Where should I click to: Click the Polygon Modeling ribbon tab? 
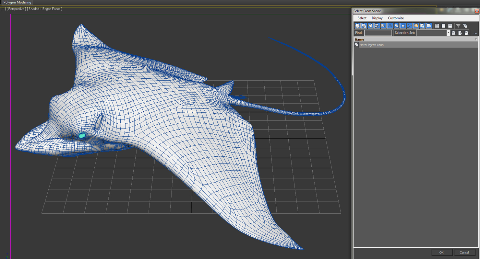pos(17,2)
